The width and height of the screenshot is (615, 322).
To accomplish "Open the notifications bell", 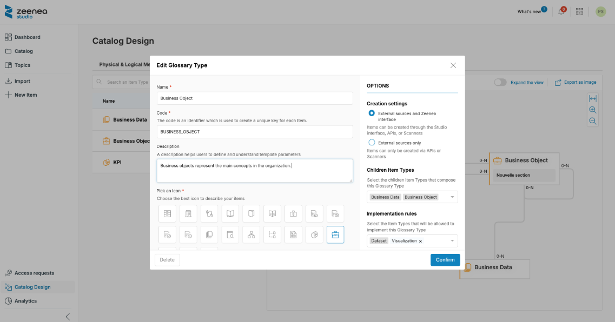I will pos(561,11).
